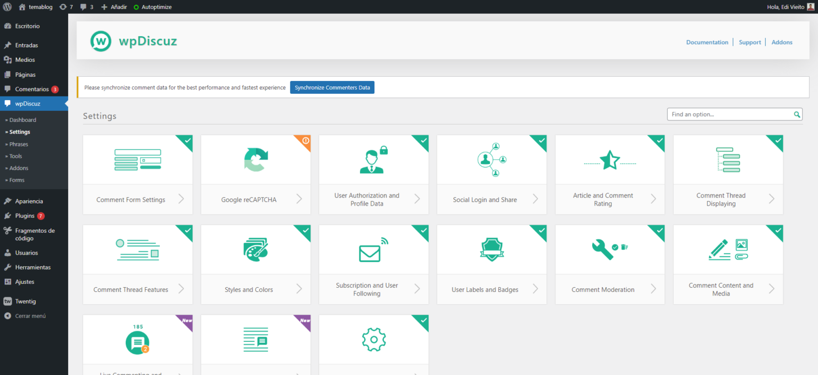This screenshot has height=375, width=818.
Task: Open Usuarios in the sidebar
Action: click(34, 252)
